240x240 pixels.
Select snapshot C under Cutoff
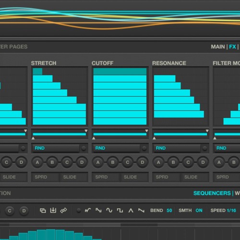128,162
